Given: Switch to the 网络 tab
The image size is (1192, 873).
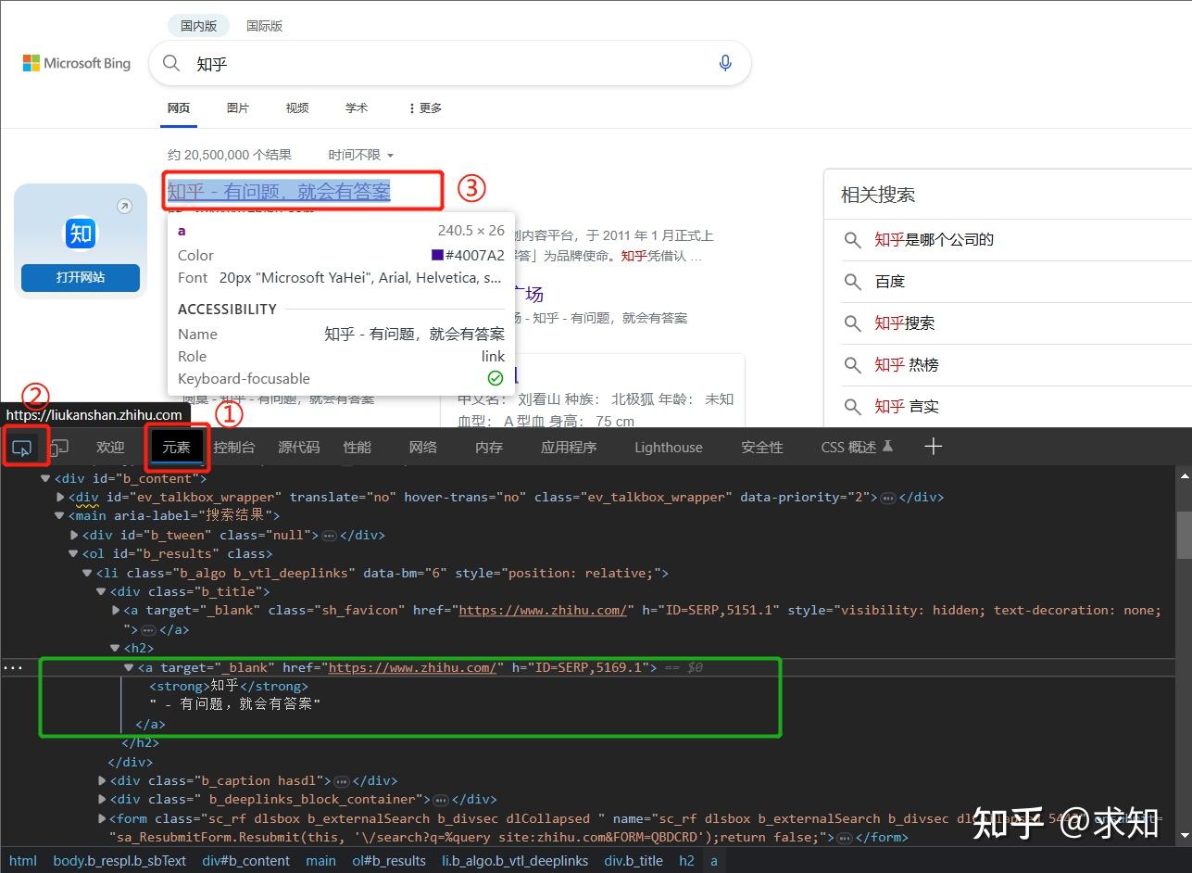Looking at the screenshot, I should tap(423, 447).
